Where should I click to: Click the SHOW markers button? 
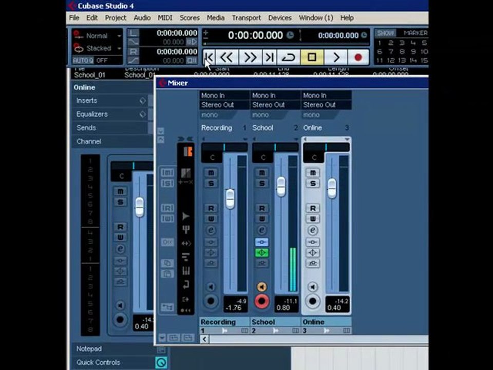point(385,33)
